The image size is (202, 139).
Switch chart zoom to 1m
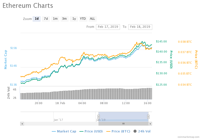coord(55,19)
